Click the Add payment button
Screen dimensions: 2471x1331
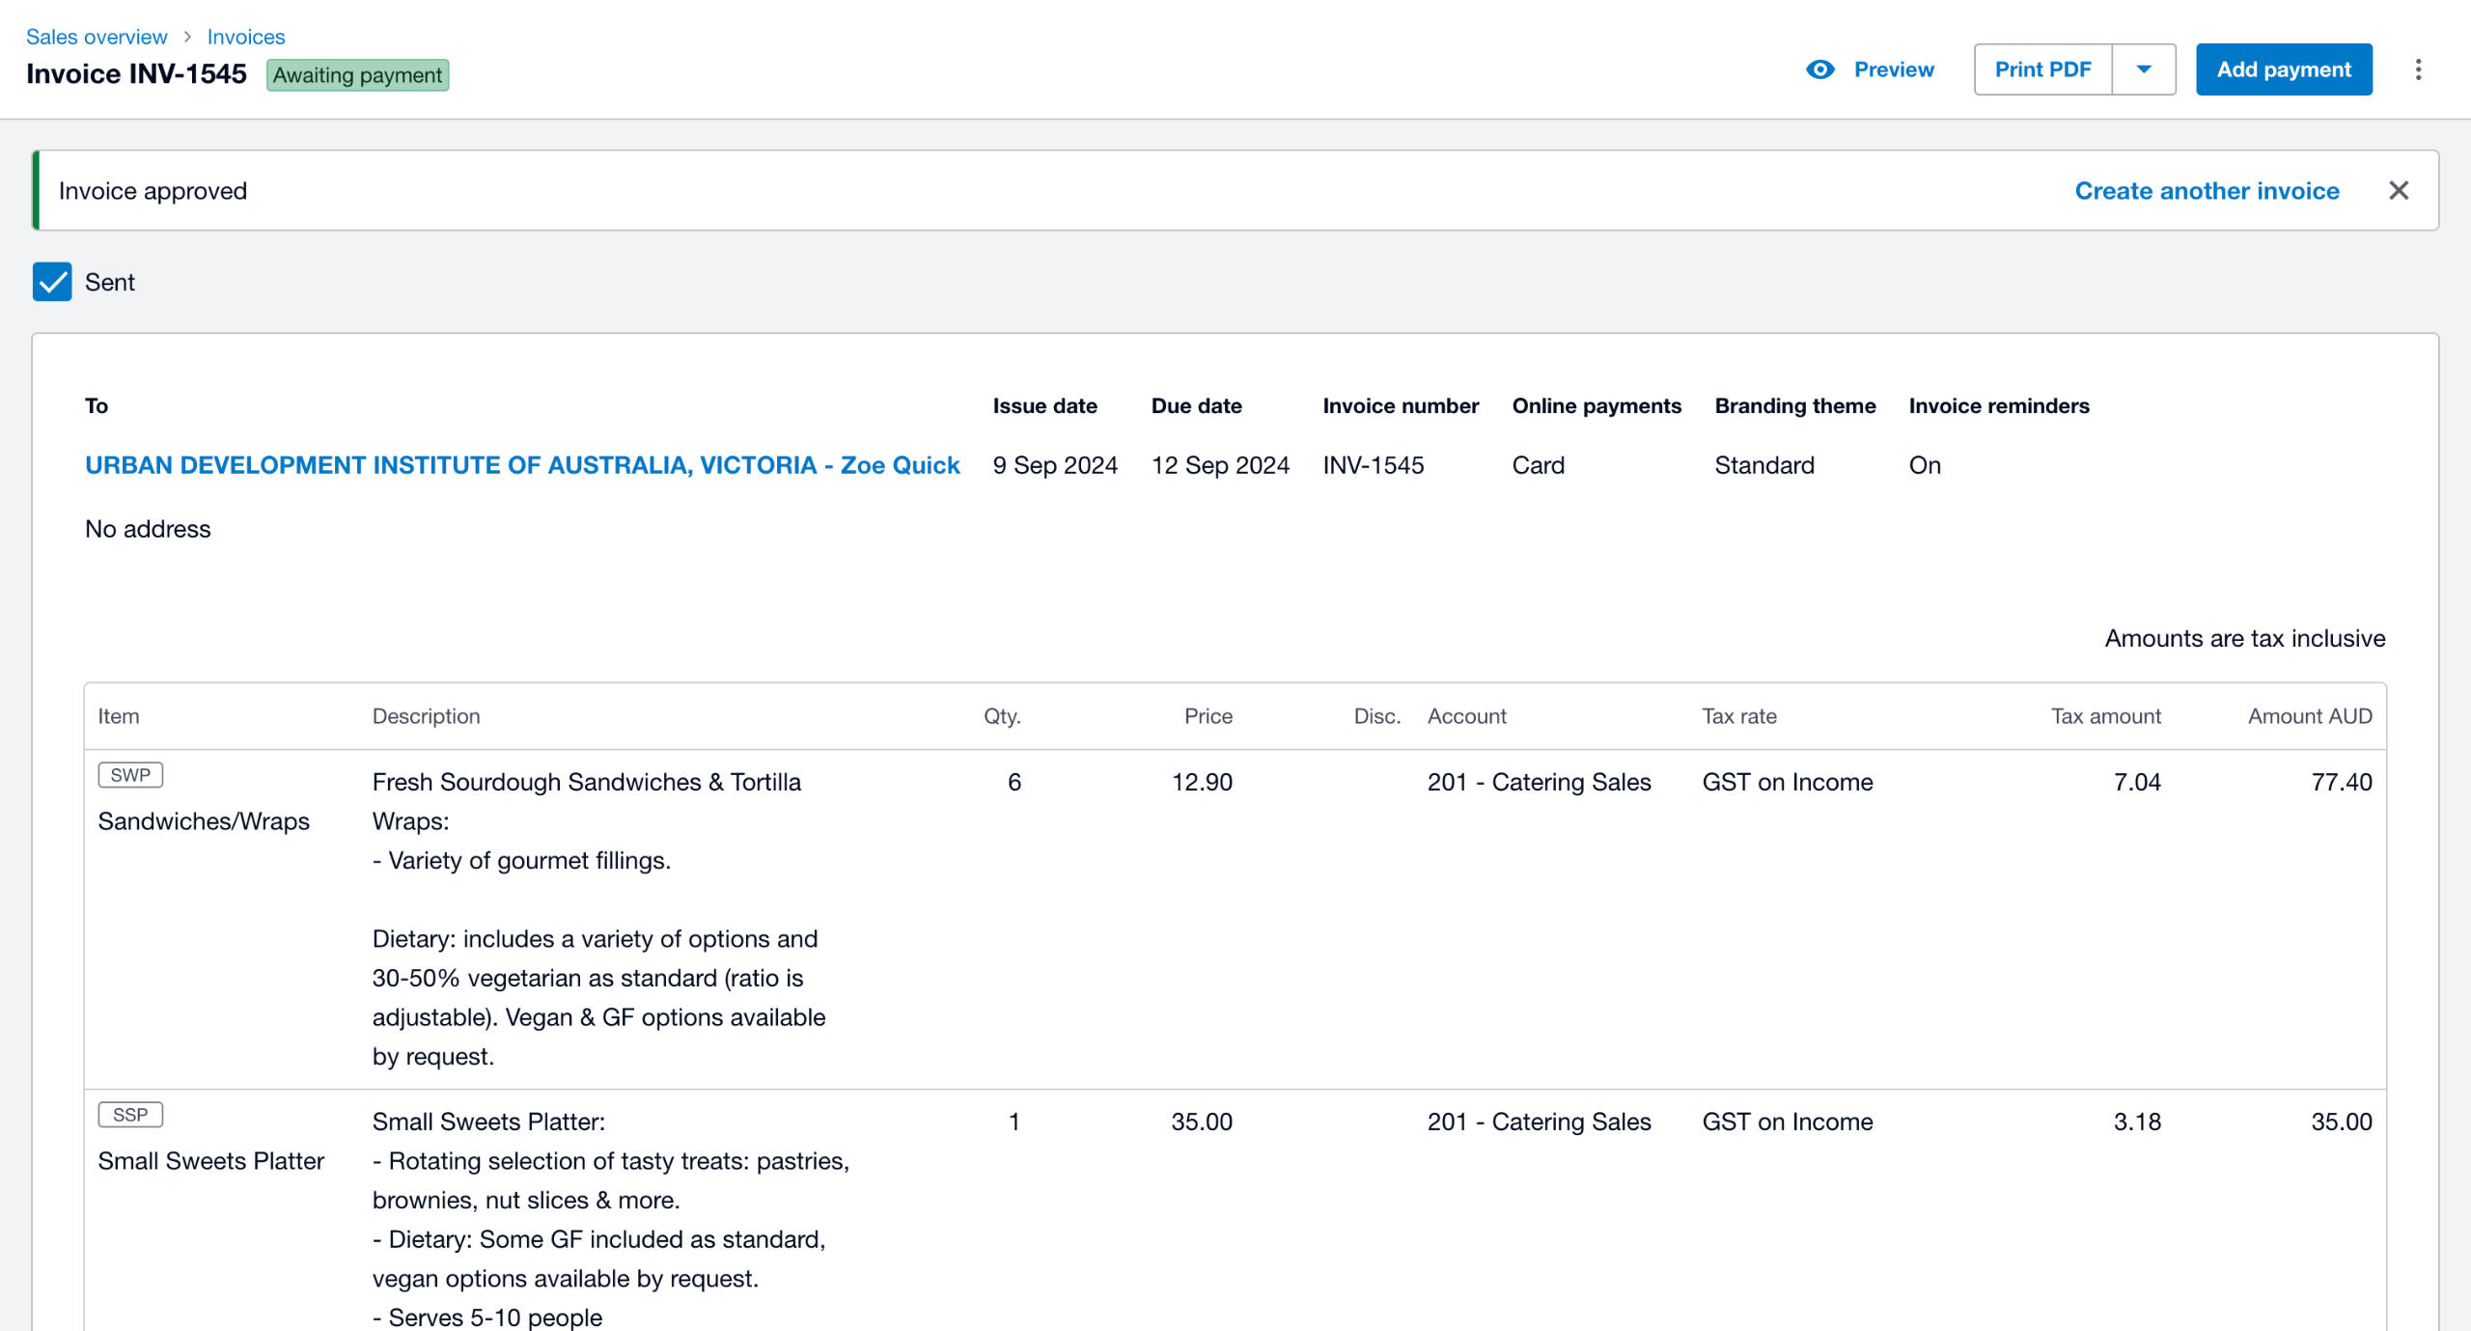(2283, 69)
